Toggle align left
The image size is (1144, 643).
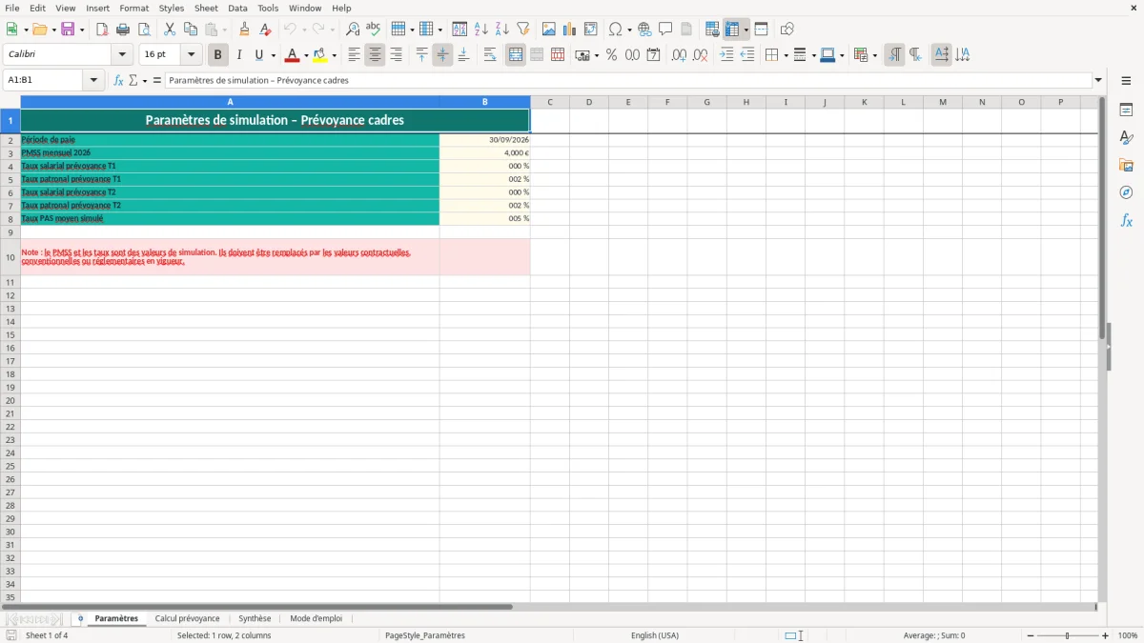[354, 55]
